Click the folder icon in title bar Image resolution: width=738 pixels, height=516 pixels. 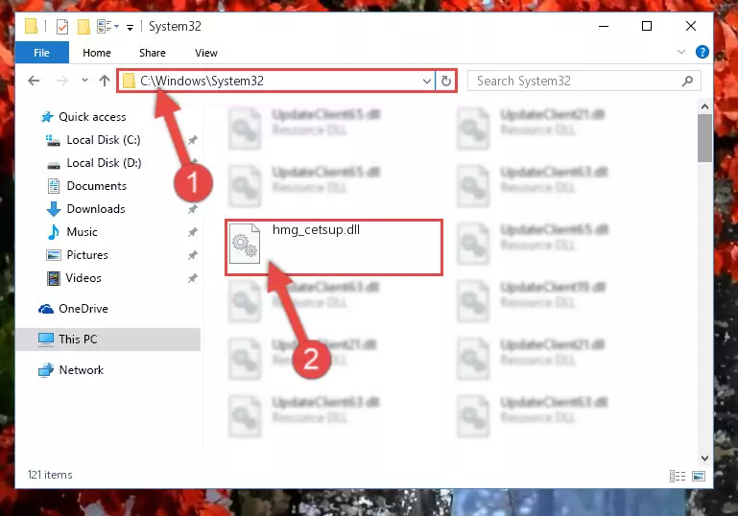click(x=31, y=26)
